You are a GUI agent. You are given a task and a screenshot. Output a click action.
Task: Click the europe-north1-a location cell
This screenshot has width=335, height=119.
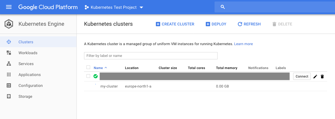coord(138,86)
